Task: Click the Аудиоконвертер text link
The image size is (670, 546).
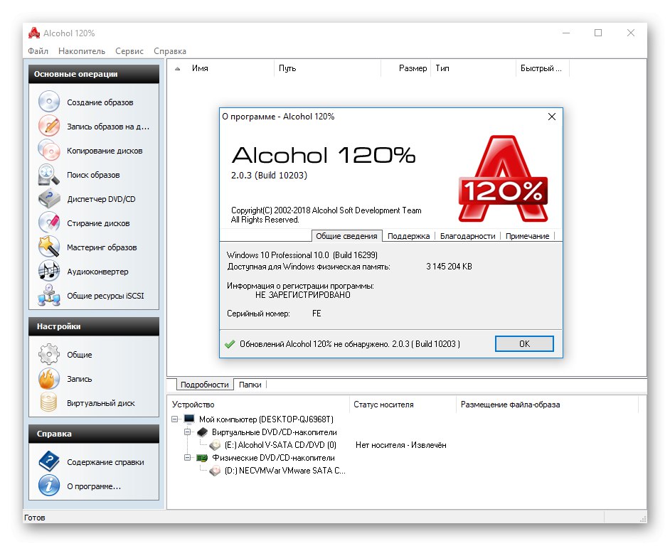Action: pos(97,272)
